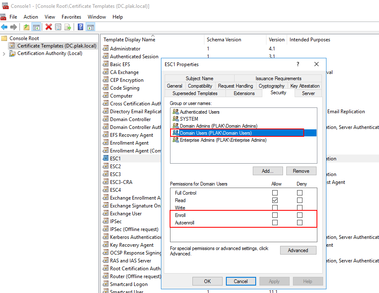Image resolution: width=379 pixels, height=293 pixels.
Task: Open Properties from the toolbar icon
Action: (x=58, y=27)
